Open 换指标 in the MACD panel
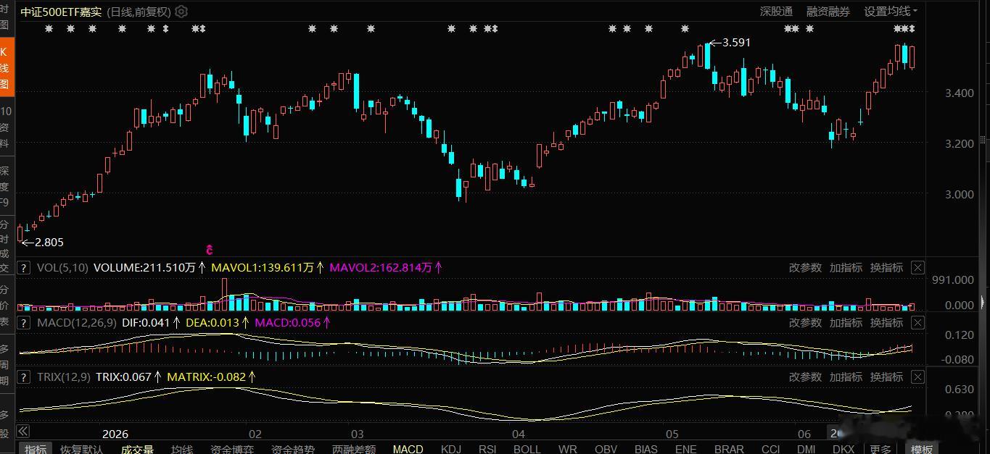 coord(886,322)
